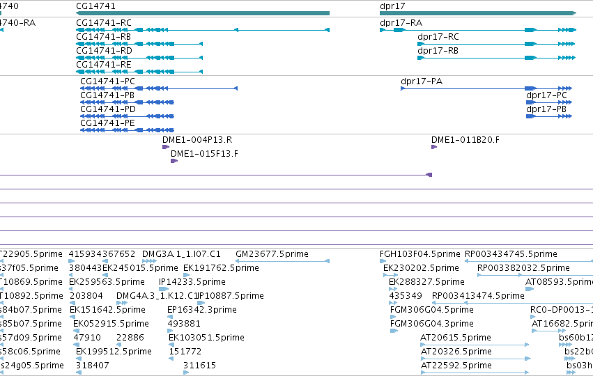The image size is (593, 376).
Task: Click the CG14741-RD transcript label
Action: click(x=104, y=51)
